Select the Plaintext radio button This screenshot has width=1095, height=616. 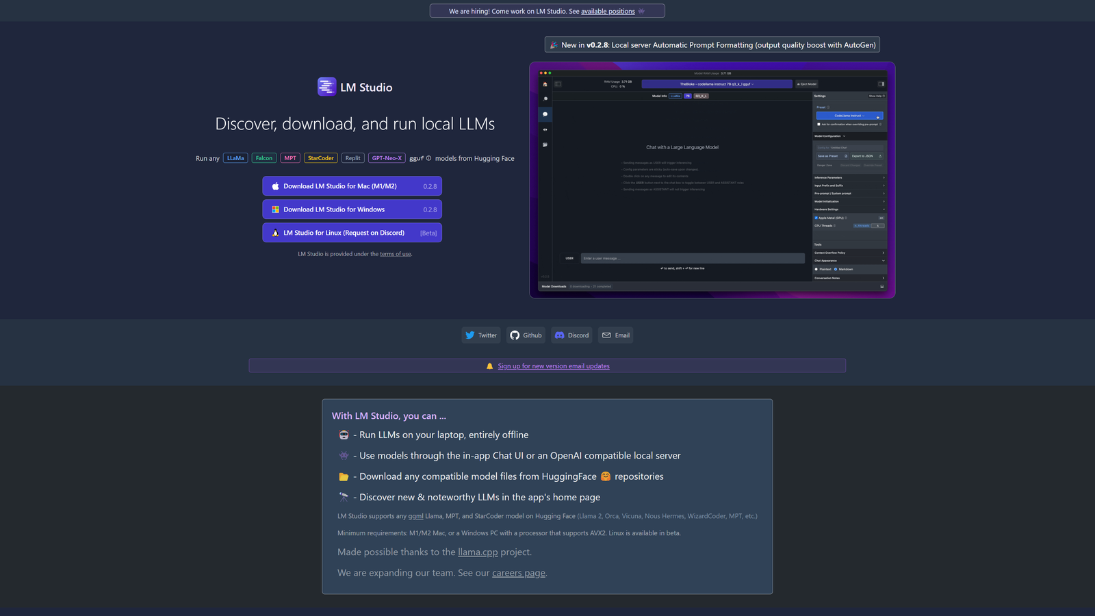(816, 270)
